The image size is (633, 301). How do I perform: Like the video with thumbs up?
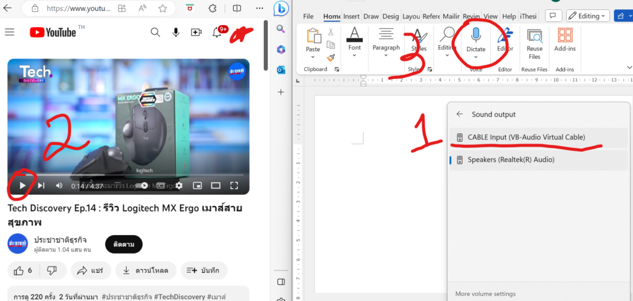(x=23, y=270)
